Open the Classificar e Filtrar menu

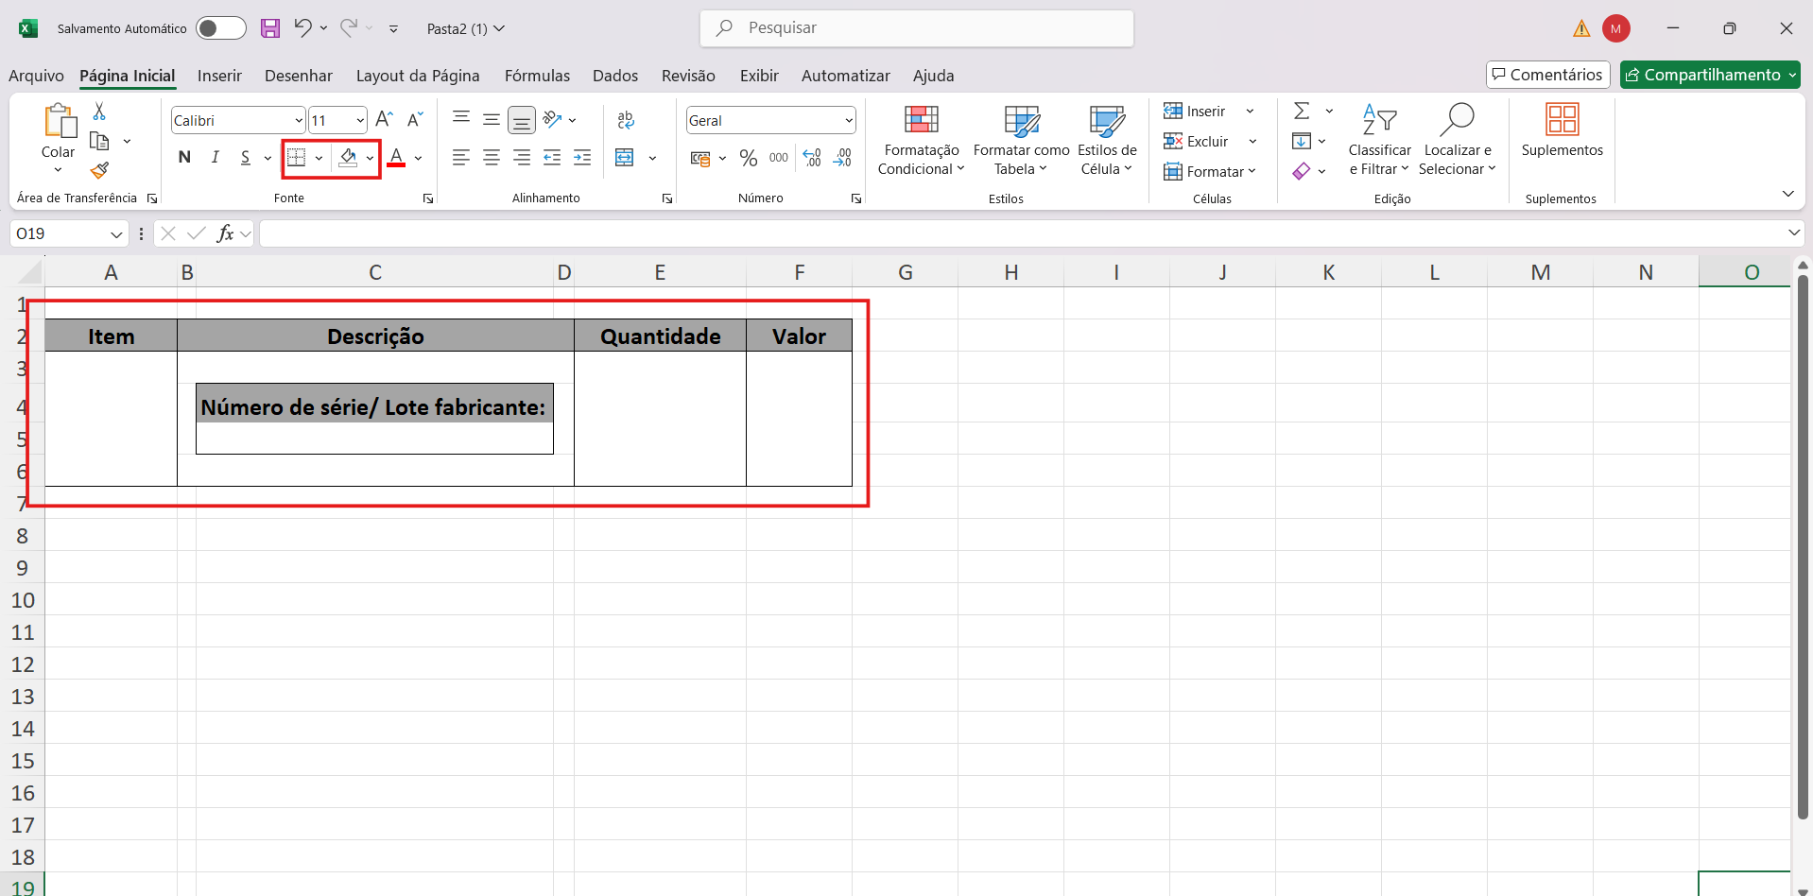click(1379, 140)
